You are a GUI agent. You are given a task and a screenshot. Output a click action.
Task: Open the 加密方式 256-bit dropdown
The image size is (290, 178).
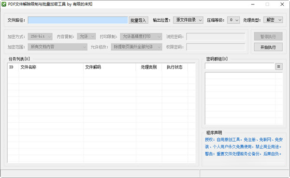point(40,36)
